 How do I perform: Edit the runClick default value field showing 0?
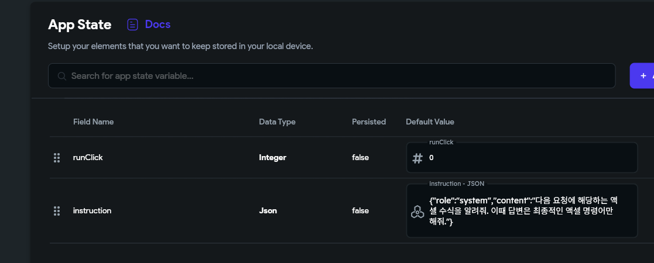click(x=522, y=158)
